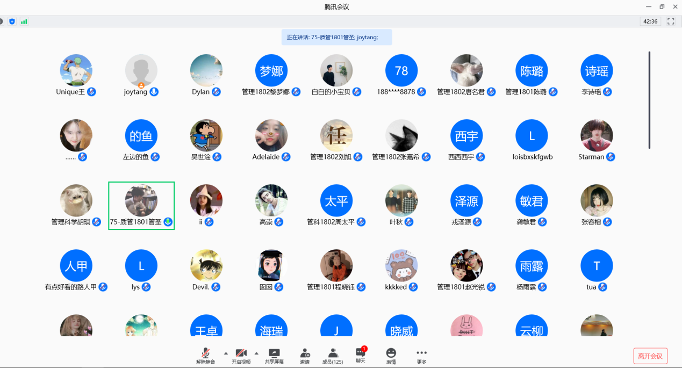
Task: Click the 邀请 invite icon
Action: (x=305, y=356)
